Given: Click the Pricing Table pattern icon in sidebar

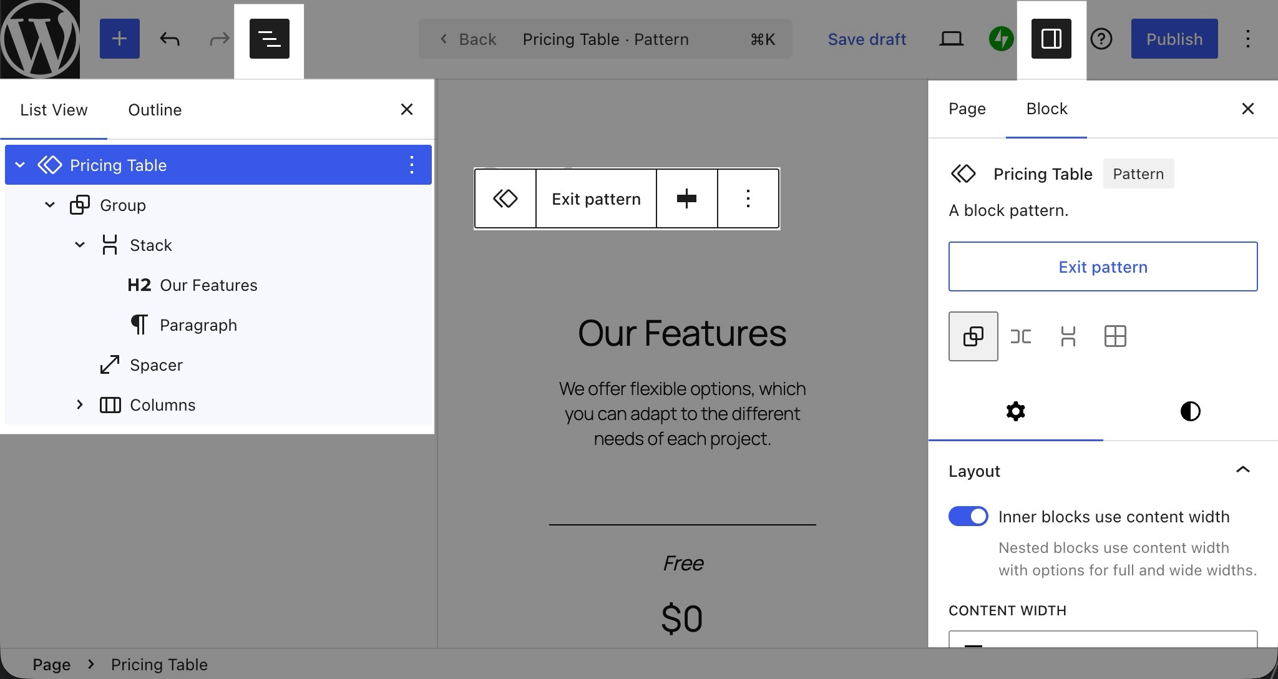Looking at the screenshot, I should click(963, 173).
